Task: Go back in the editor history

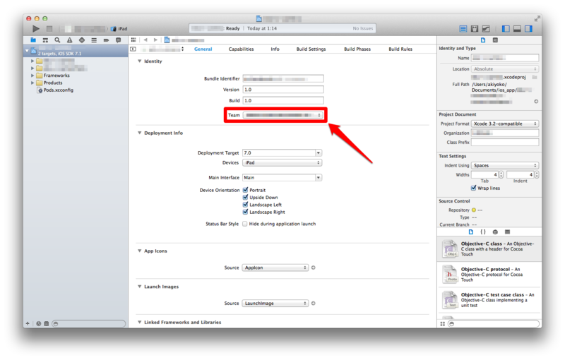Action: 145,40
